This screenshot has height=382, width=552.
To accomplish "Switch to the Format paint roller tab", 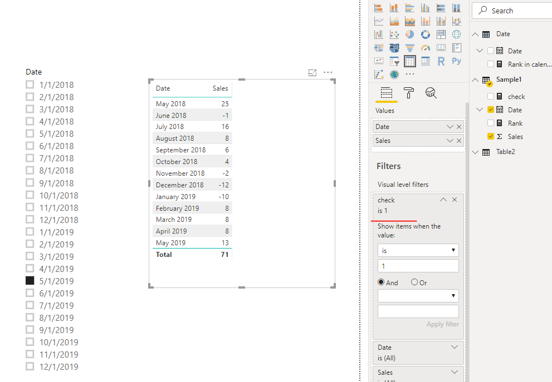I will [408, 93].
